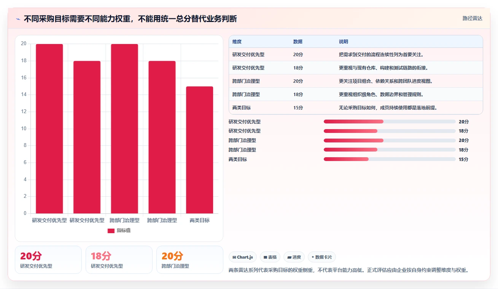
Task: Click the 跨部门治理型 18分 progress bar
Action: click(390, 150)
